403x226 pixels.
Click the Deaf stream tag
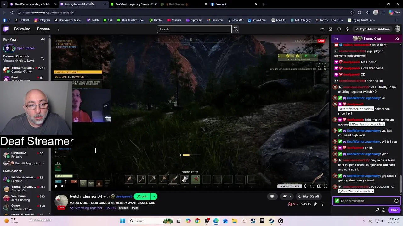click(135, 208)
